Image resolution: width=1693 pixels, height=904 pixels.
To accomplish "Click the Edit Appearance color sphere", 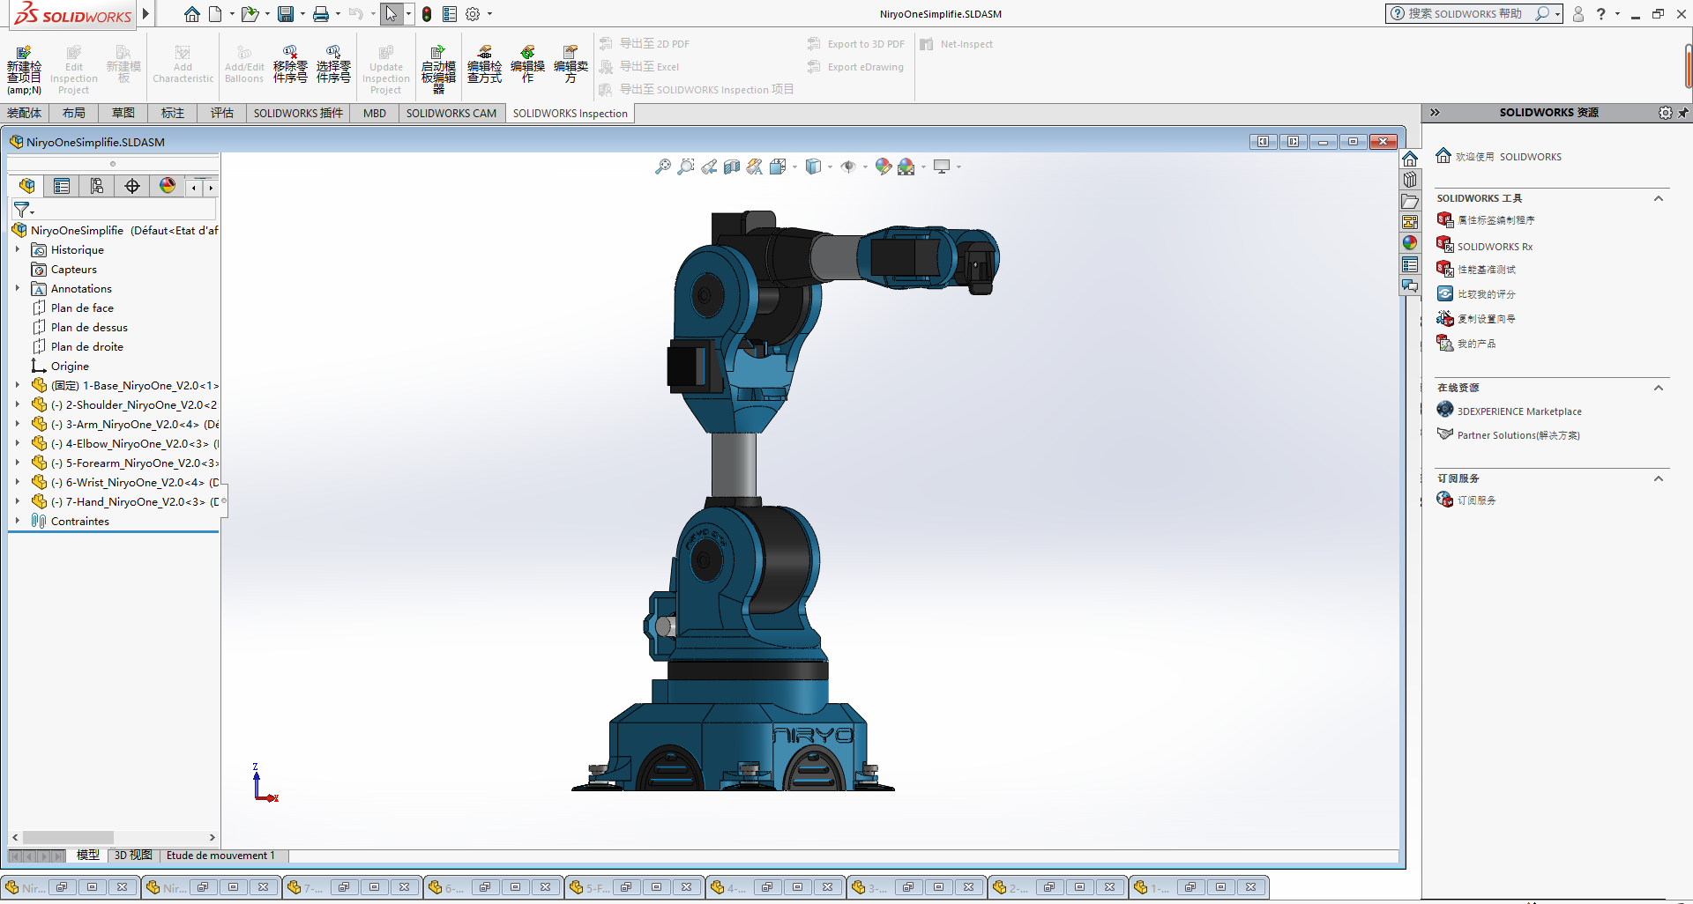I will click(x=882, y=167).
